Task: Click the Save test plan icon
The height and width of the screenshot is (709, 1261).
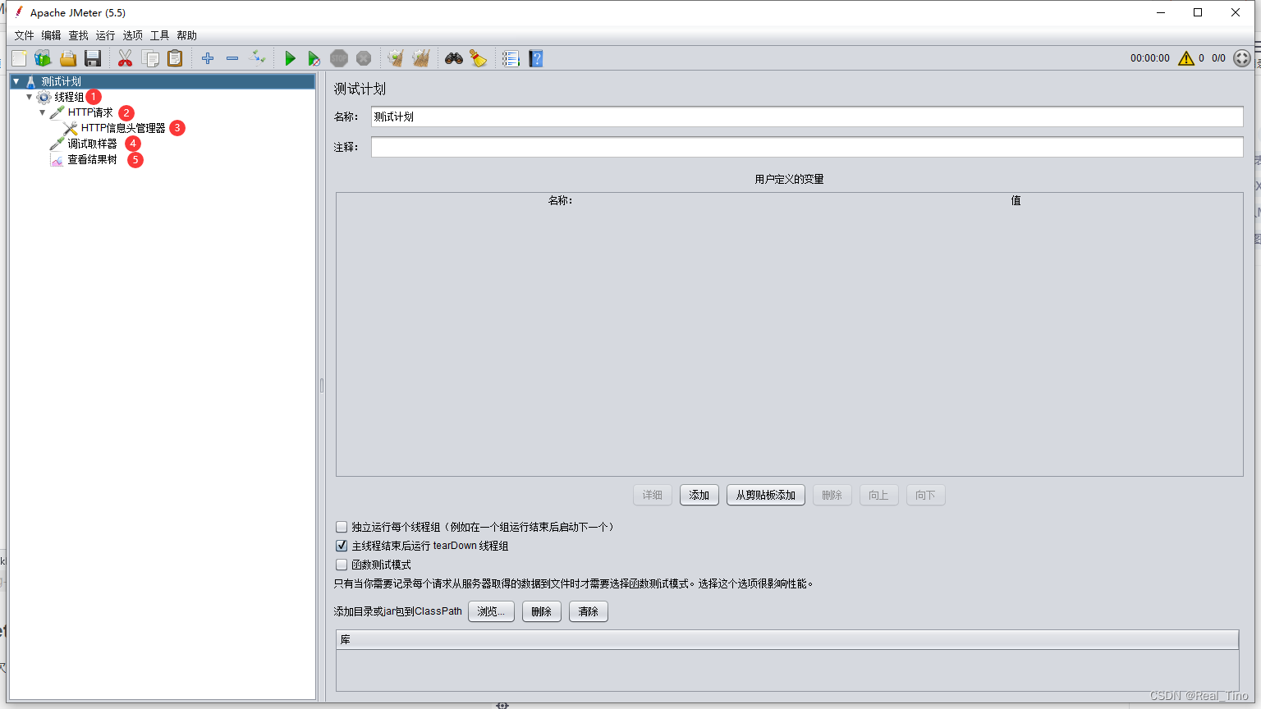Action: [x=92, y=58]
